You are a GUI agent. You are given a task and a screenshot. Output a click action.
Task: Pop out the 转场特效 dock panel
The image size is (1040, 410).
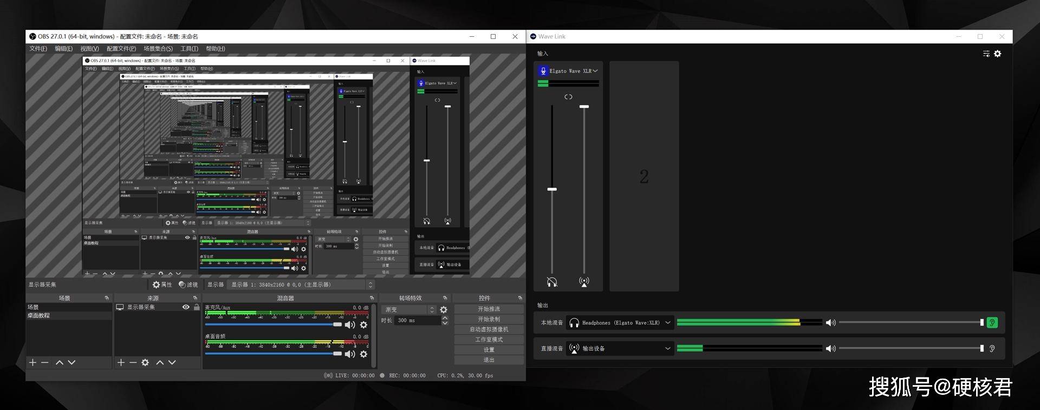pos(445,298)
